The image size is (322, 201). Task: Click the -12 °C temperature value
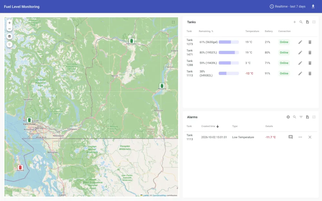tap(249, 73)
